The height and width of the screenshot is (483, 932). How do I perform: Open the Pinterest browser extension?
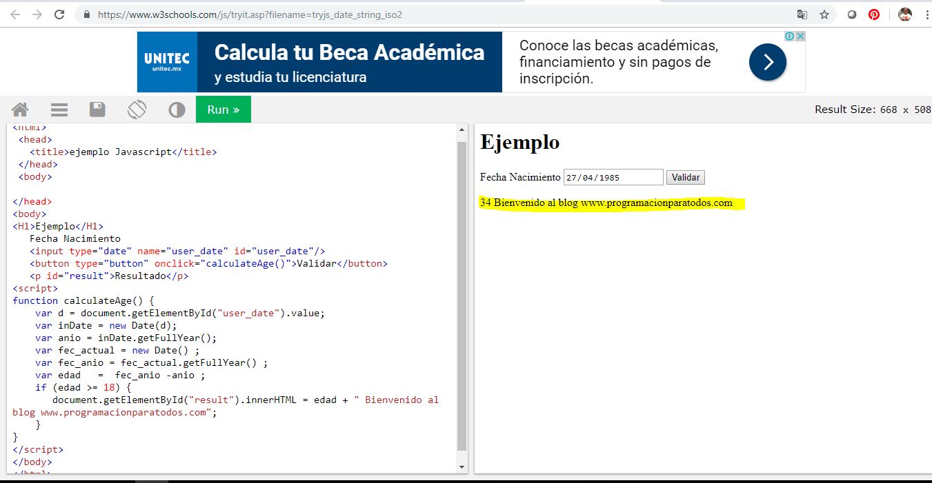874,14
